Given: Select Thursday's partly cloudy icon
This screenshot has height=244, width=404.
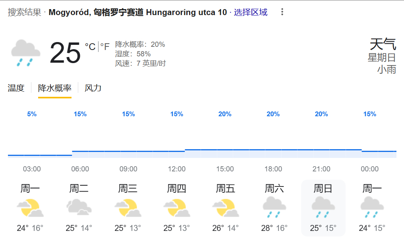Looking at the screenshot, I should pos(176,208).
